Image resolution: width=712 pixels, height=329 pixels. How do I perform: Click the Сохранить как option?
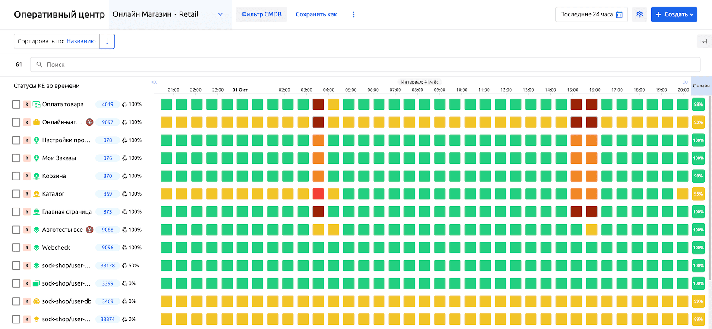coord(316,14)
